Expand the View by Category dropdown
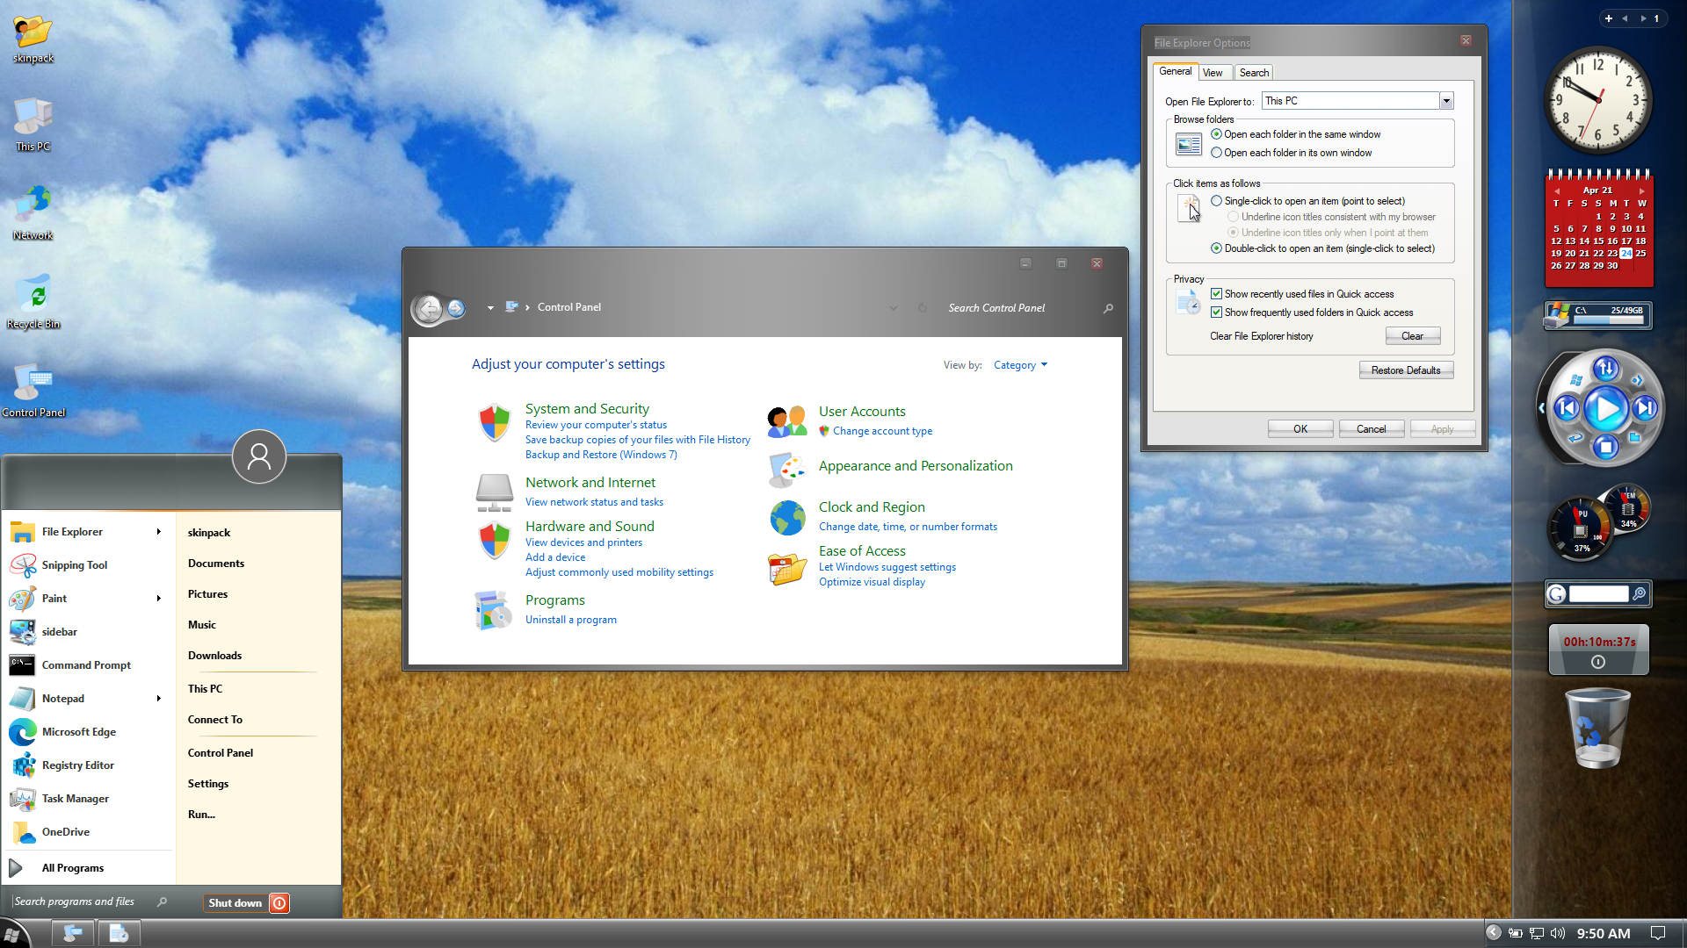 tap(1020, 365)
